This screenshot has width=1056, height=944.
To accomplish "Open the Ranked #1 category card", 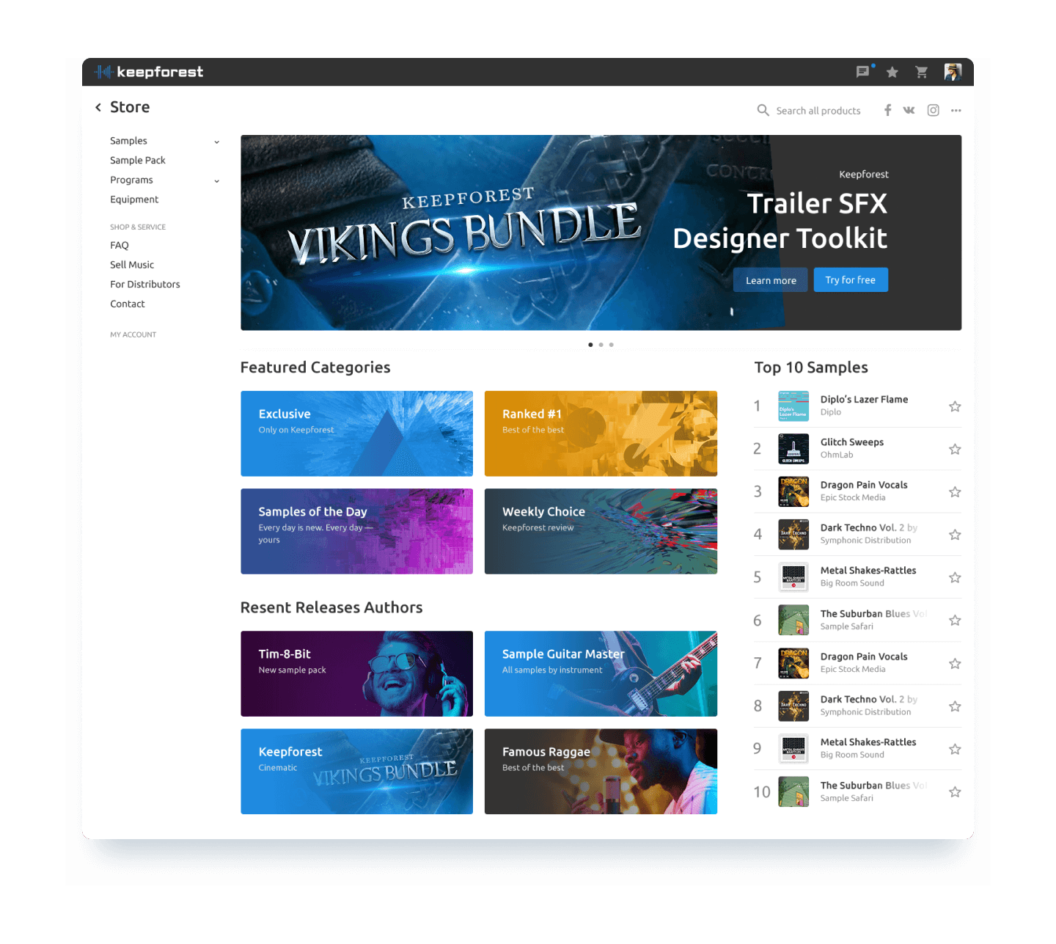I will point(601,433).
